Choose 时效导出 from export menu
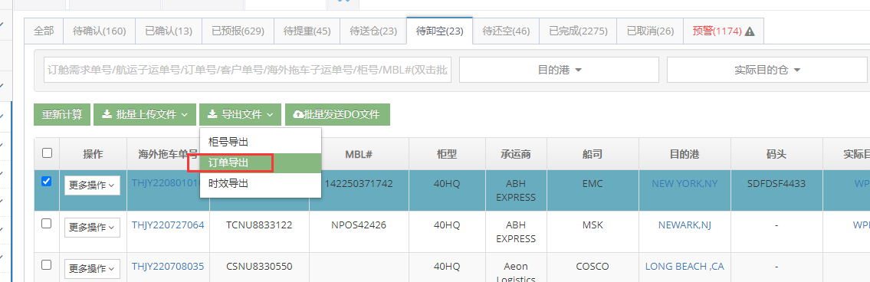This screenshot has width=870, height=282. tap(260, 184)
